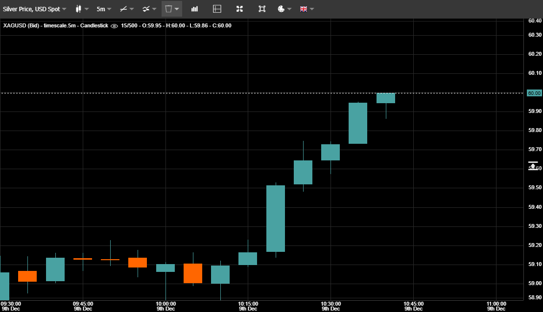Image resolution: width=543 pixels, height=312 pixels.
Task: Click the 60.40 price axis label
Action: point(535,21)
